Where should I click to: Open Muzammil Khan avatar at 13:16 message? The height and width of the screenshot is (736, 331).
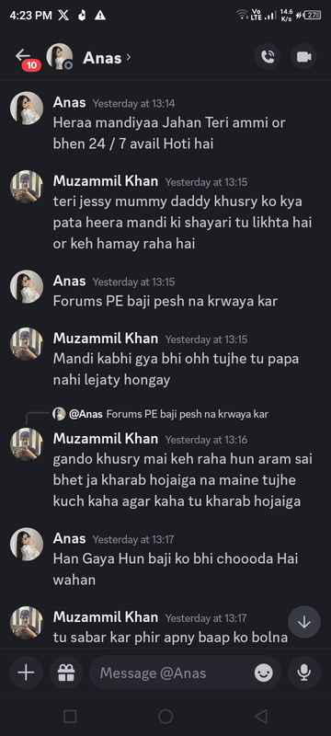tap(27, 443)
